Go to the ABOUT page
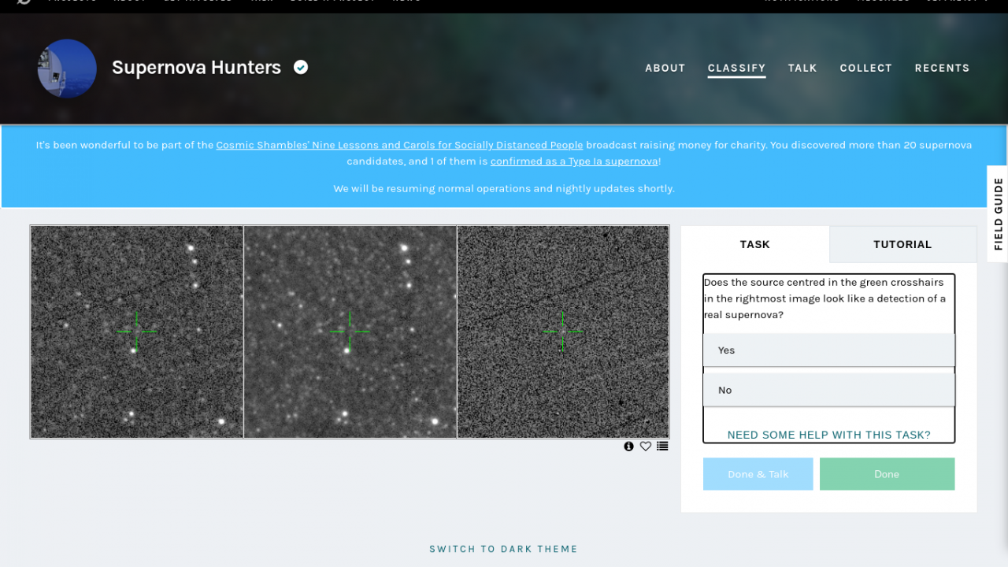 coord(665,69)
